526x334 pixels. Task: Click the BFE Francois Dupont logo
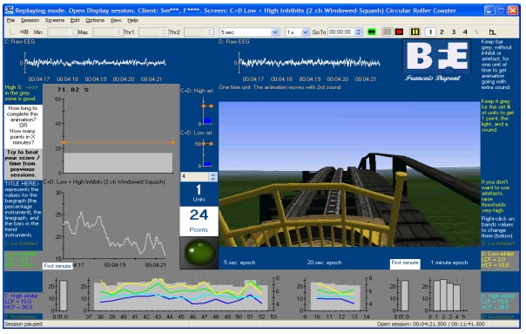(x=436, y=61)
